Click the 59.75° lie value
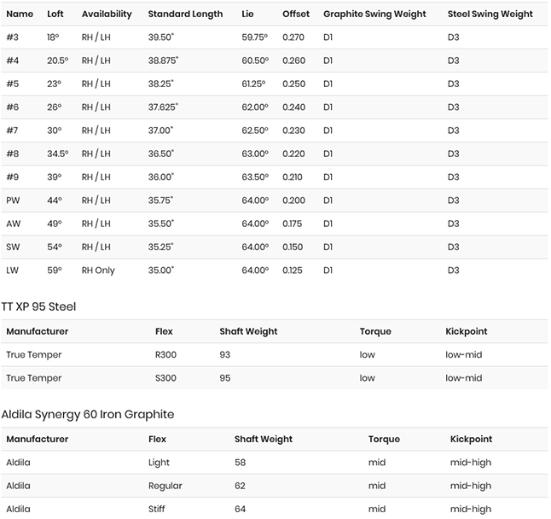The height and width of the screenshot is (519, 551). point(255,38)
